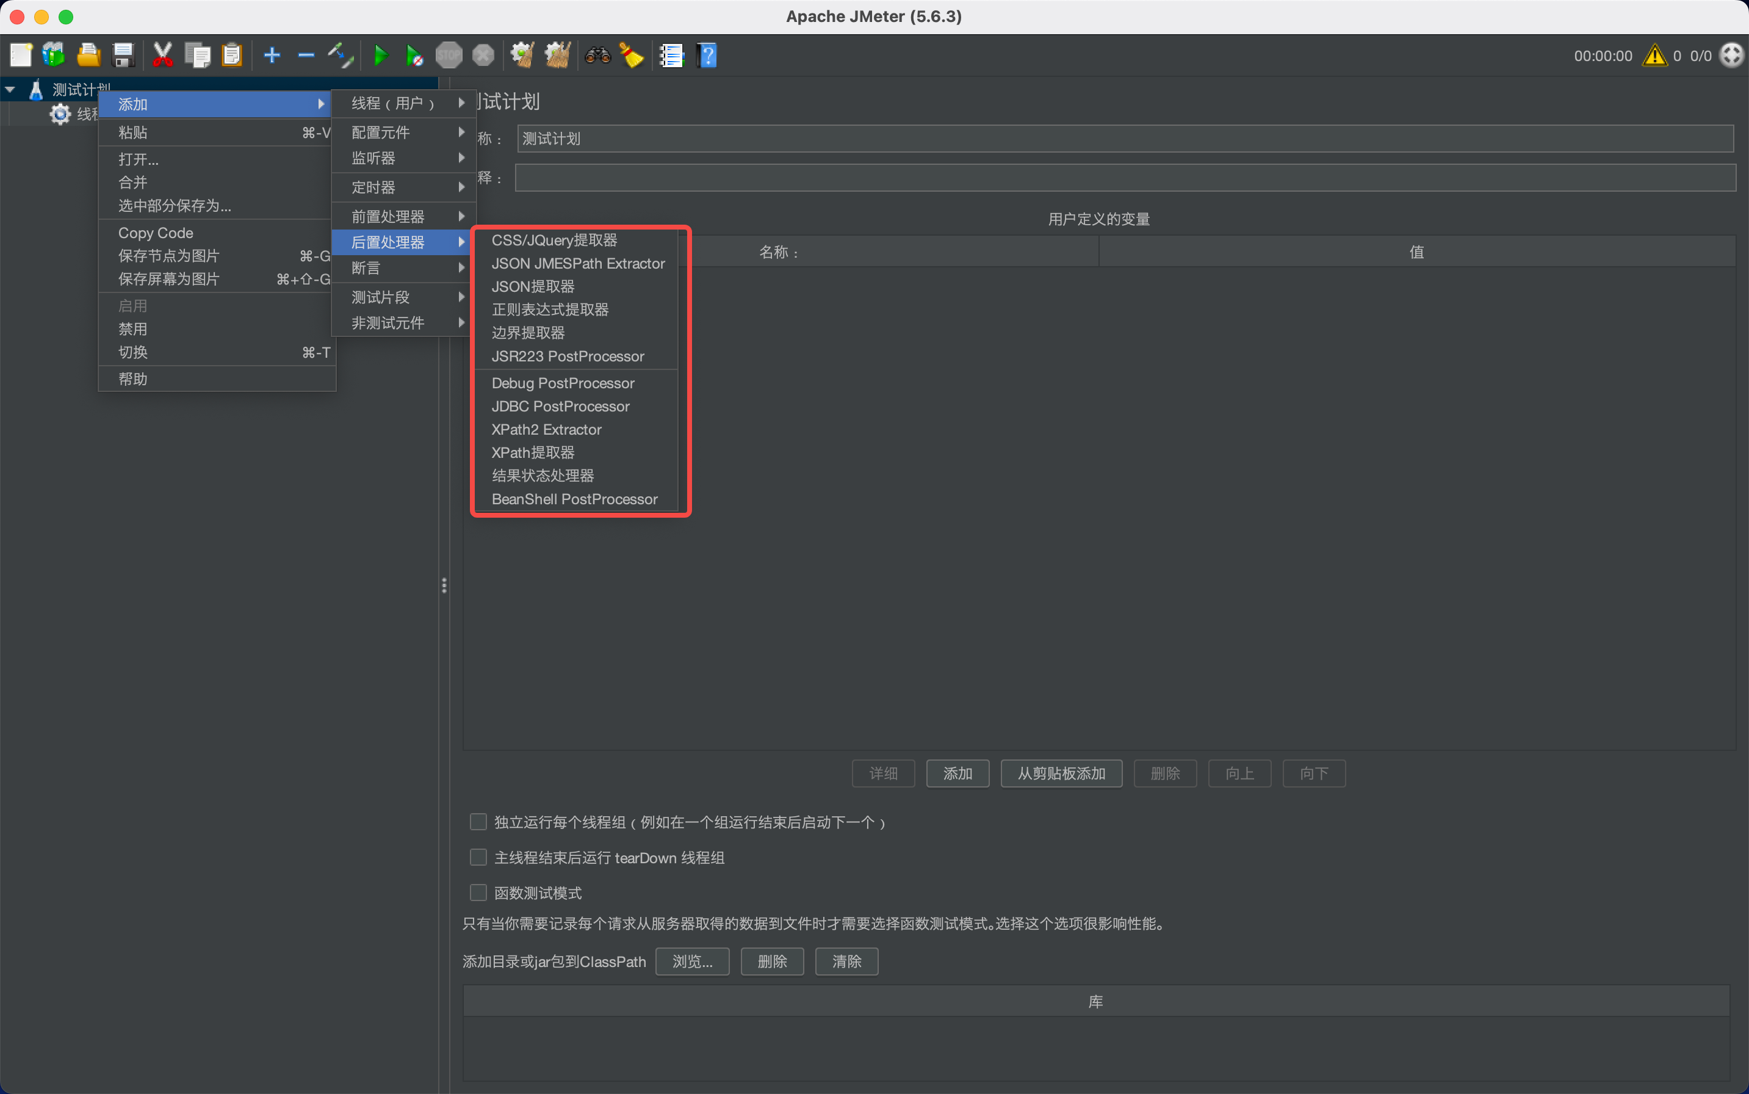
Task: Choose 帮助 in context menu
Action: pyautogui.click(x=217, y=379)
